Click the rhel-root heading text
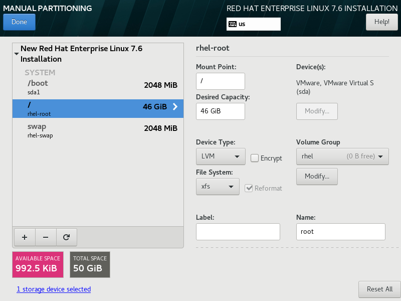 (213, 48)
